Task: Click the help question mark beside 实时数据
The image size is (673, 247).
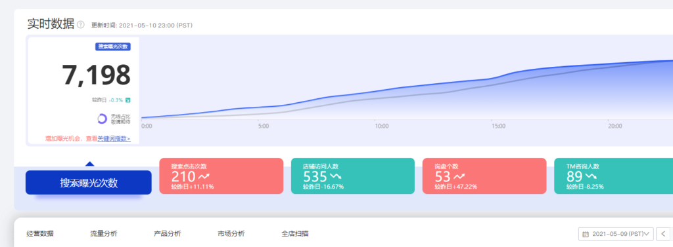Action: (81, 25)
